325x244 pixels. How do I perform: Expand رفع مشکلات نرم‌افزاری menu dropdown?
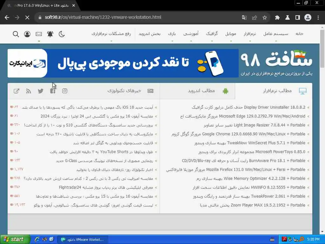(x=111, y=34)
